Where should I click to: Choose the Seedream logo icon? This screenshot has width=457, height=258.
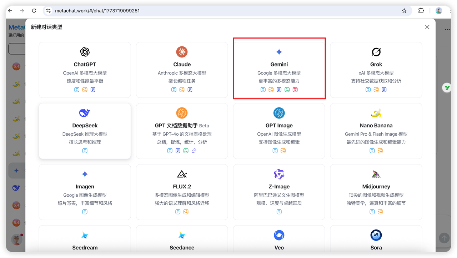85,235
